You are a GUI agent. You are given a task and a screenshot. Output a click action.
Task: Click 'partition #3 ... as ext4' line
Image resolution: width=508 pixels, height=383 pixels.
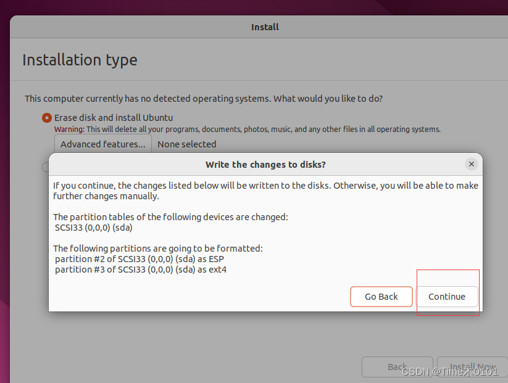[141, 270]
